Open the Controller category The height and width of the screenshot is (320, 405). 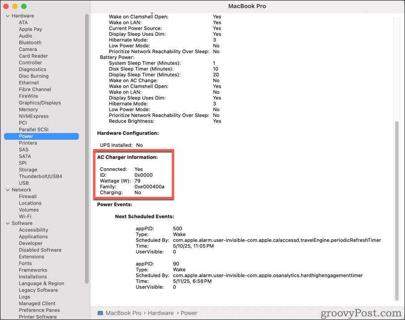(30, 63)
